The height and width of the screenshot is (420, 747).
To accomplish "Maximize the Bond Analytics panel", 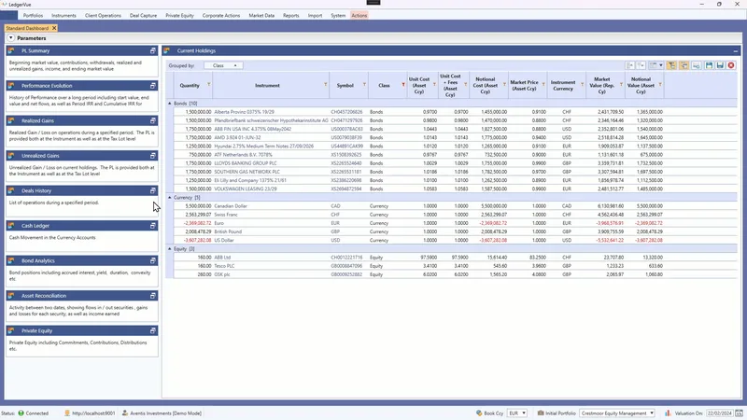I will [152, 260].
